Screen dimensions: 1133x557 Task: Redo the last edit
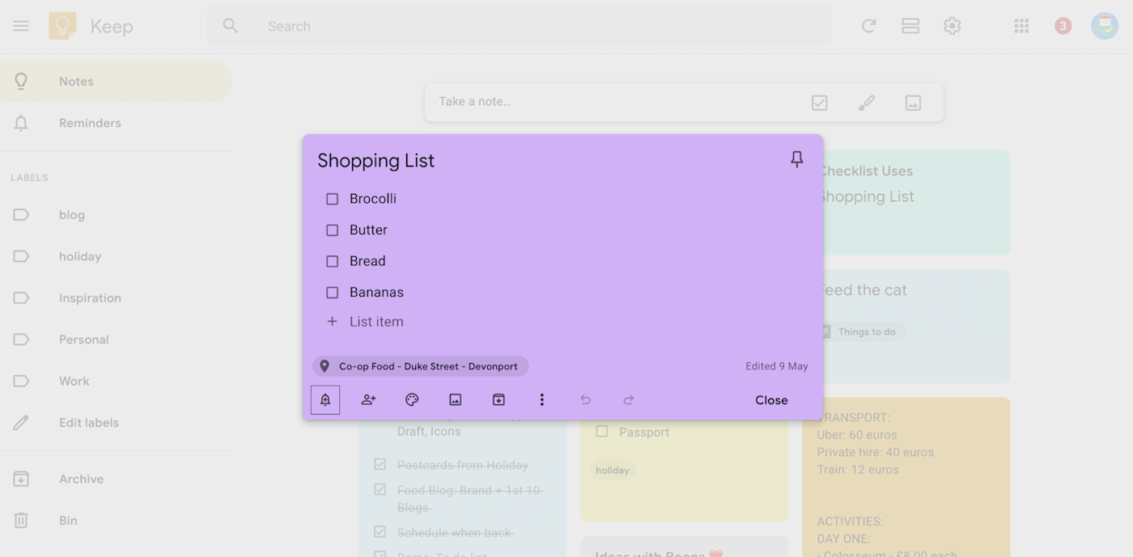[x=629, y=400]
